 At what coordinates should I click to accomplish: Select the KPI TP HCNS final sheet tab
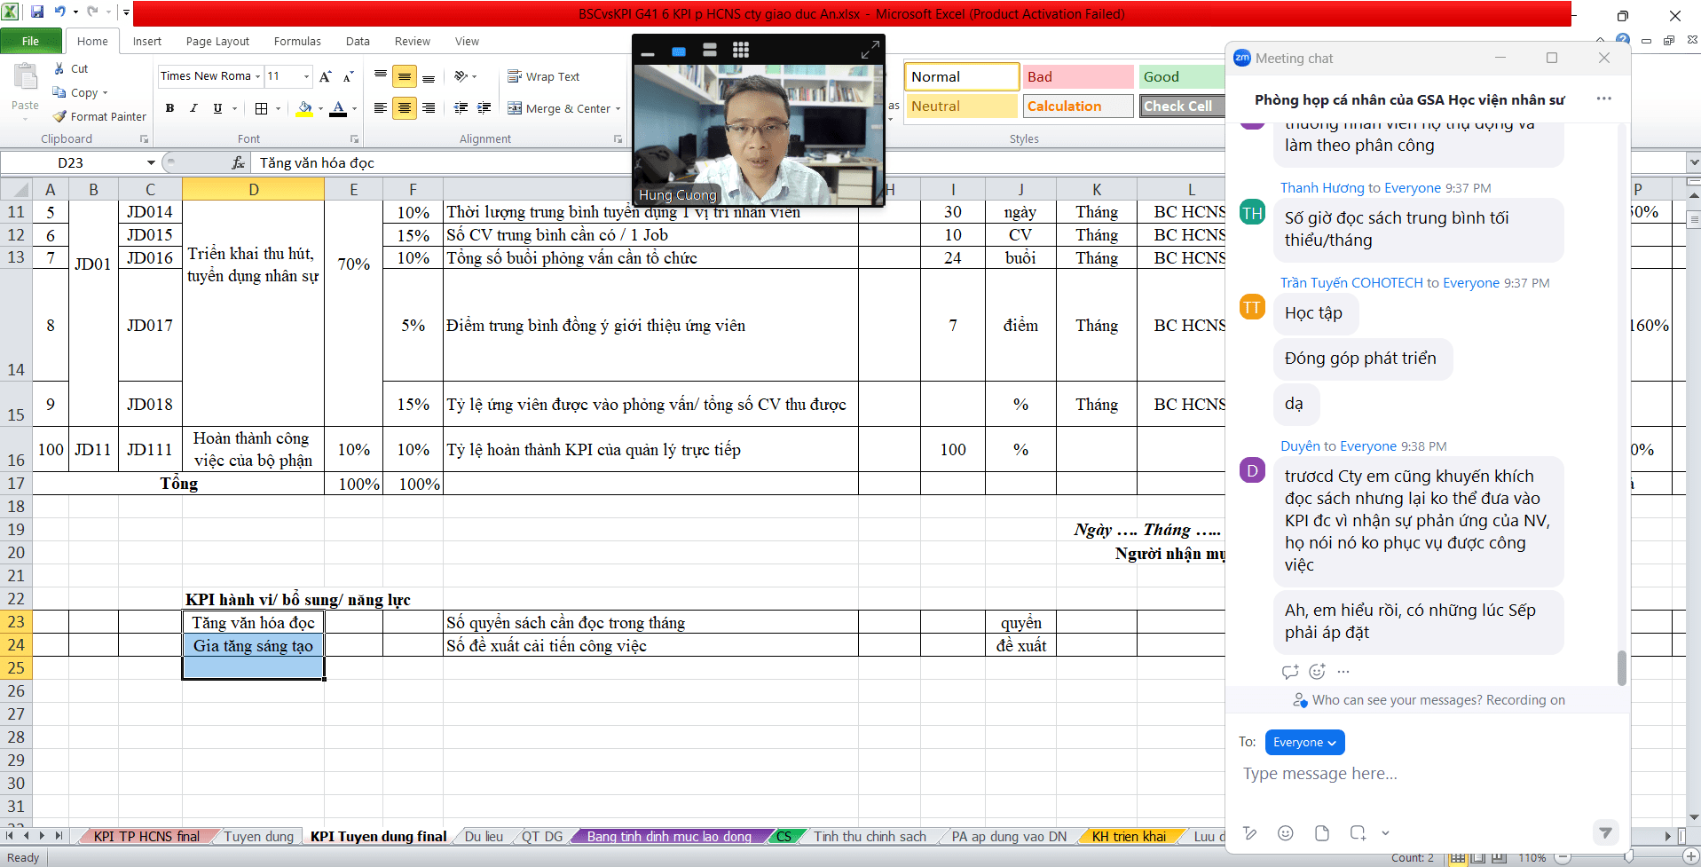pos(146,836)
